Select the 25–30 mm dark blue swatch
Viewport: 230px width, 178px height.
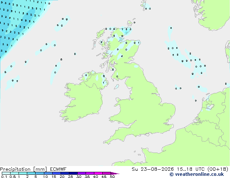(x=73, y=173)
